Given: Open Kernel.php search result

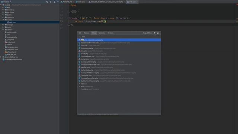Looking at the screenshot, I should (119, 59).
